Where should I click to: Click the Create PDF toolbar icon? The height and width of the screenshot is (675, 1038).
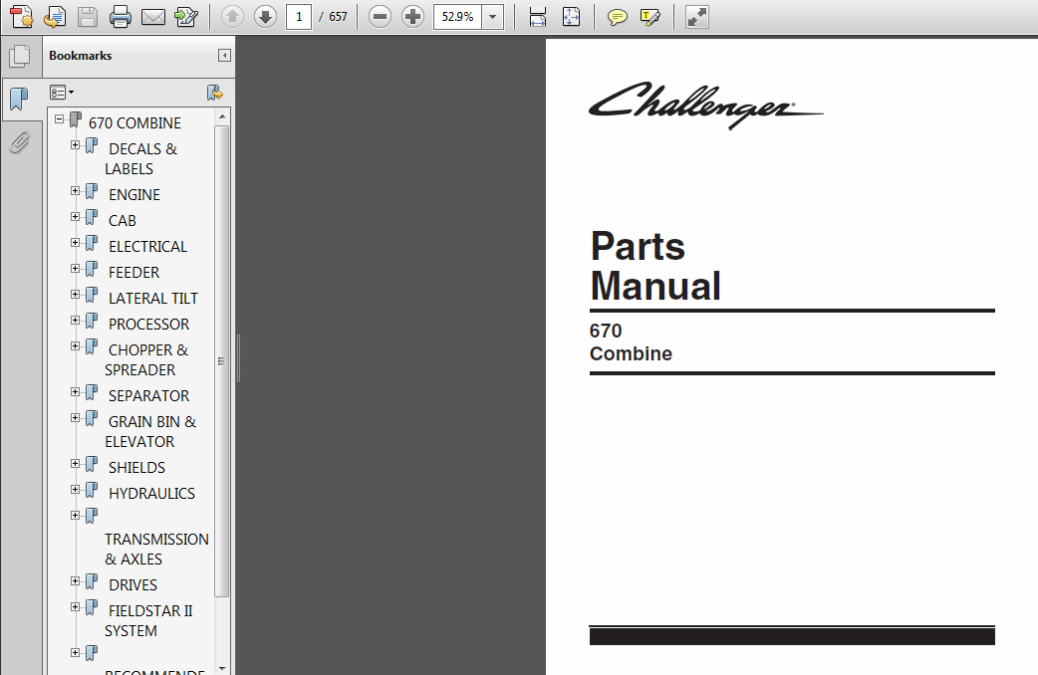pos(21,17)
